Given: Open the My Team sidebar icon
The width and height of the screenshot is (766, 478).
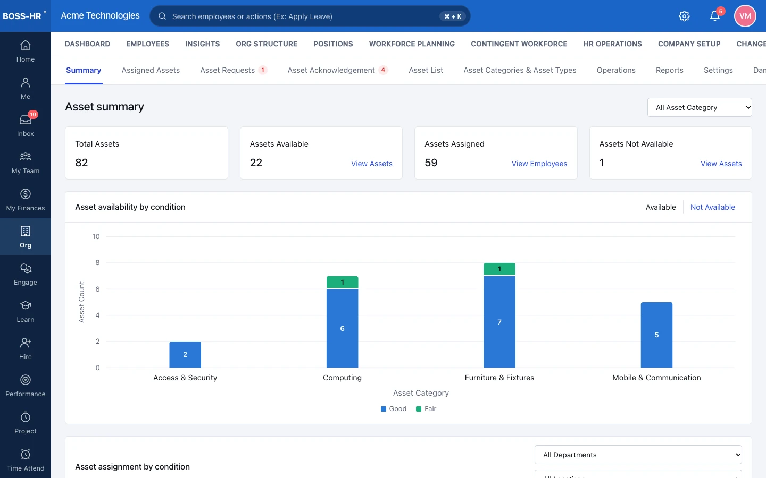Looking at the screenshot, I should tap(26, 163).
